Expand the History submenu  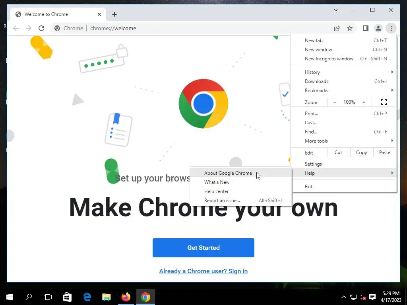pos(344,72)
